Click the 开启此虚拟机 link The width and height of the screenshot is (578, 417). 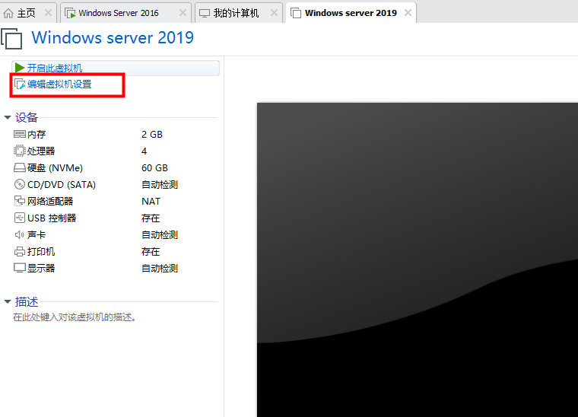[55, 68]
